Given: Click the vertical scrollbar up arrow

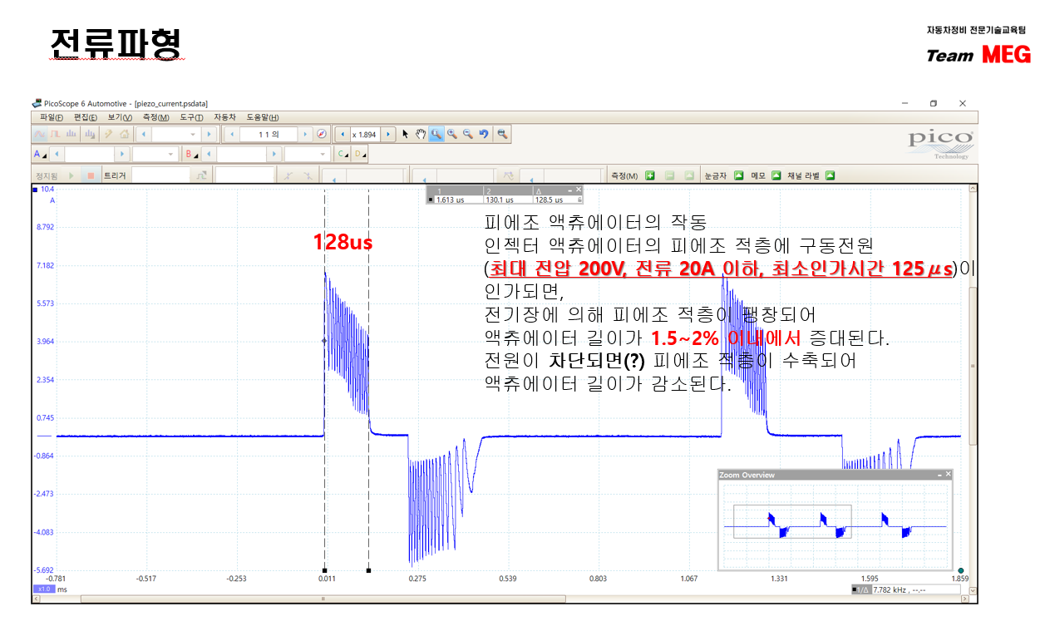Looking at the screenshot, I should coord(973,189).
